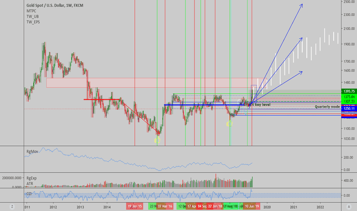Click the 2300.00 price axis value
Viewport: 357px width, 211px height.
349,15
